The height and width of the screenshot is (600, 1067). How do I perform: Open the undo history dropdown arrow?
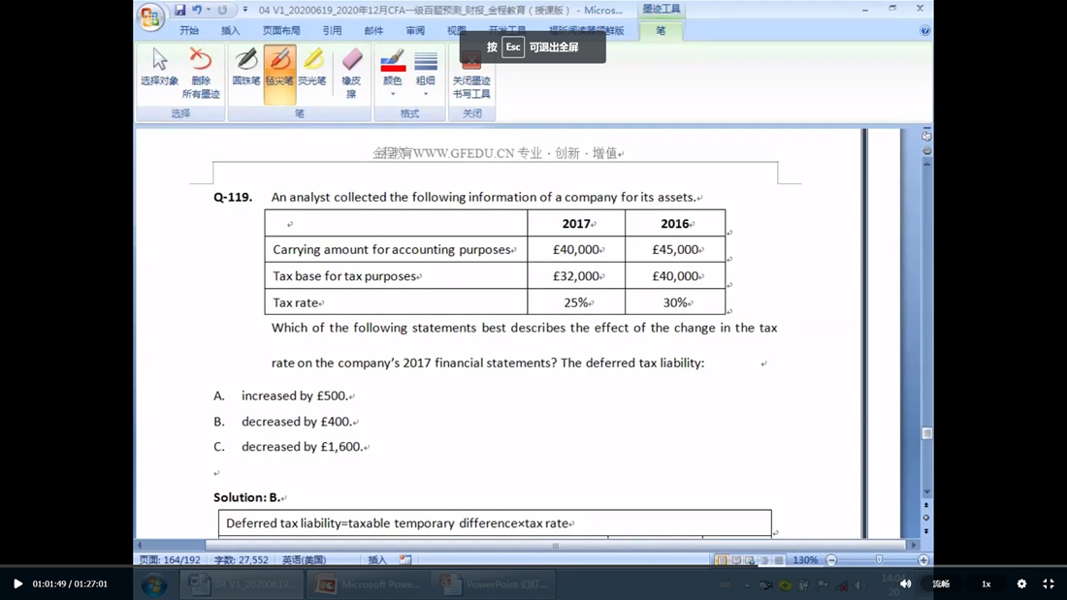point(209,10)
